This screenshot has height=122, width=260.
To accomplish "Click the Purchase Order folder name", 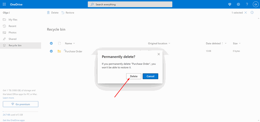I will point(74,51).
